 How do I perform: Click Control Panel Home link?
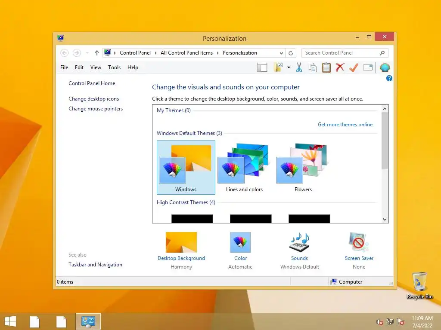point(92,83)
